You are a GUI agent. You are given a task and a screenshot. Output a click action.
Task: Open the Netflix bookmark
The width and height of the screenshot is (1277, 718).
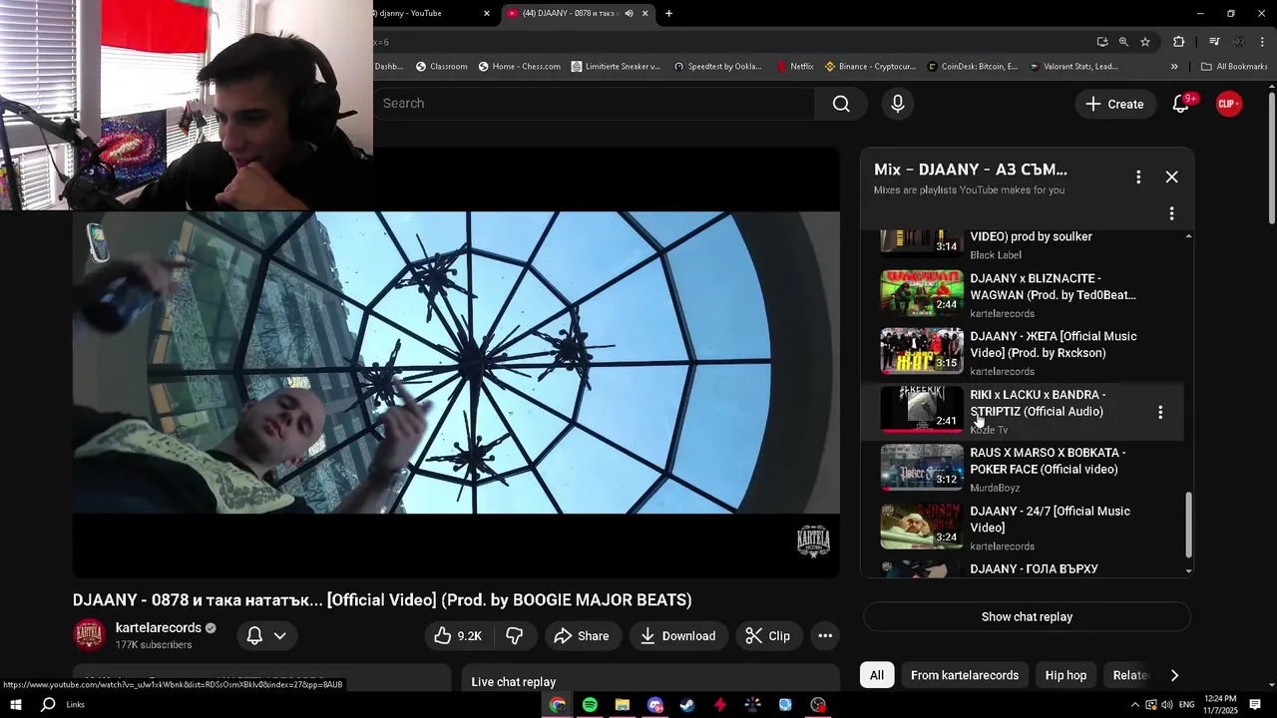(x=795, y=67)
